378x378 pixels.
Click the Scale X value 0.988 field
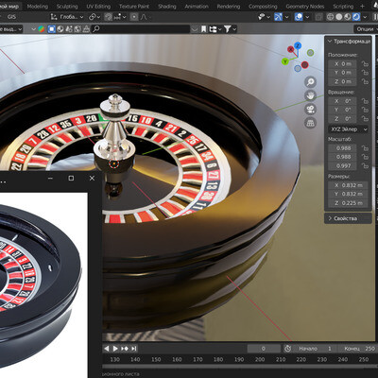343,148
